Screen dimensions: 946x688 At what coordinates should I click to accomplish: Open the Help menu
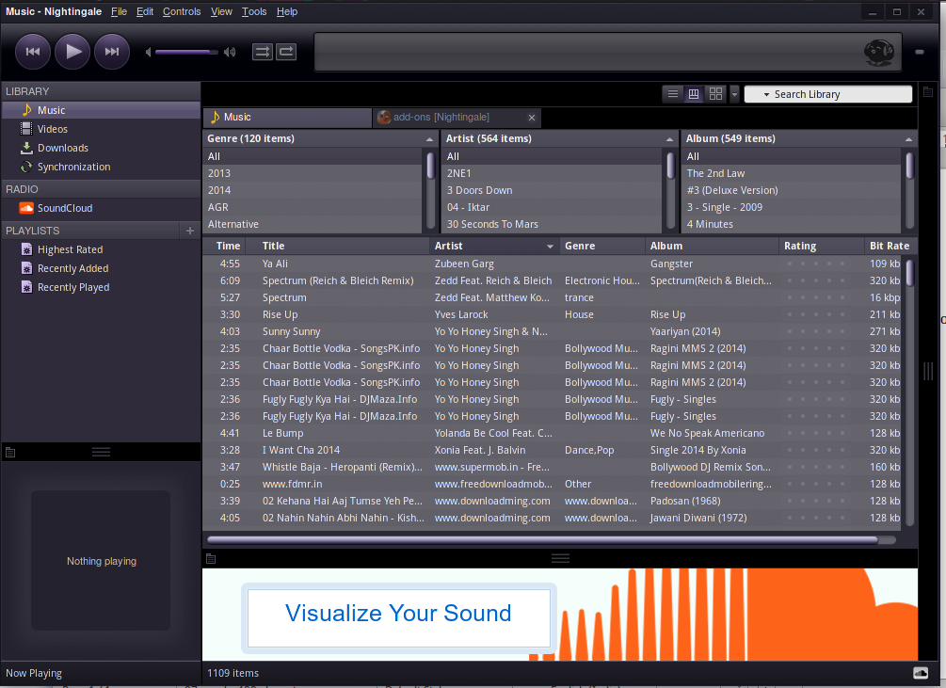pos(287,11)
